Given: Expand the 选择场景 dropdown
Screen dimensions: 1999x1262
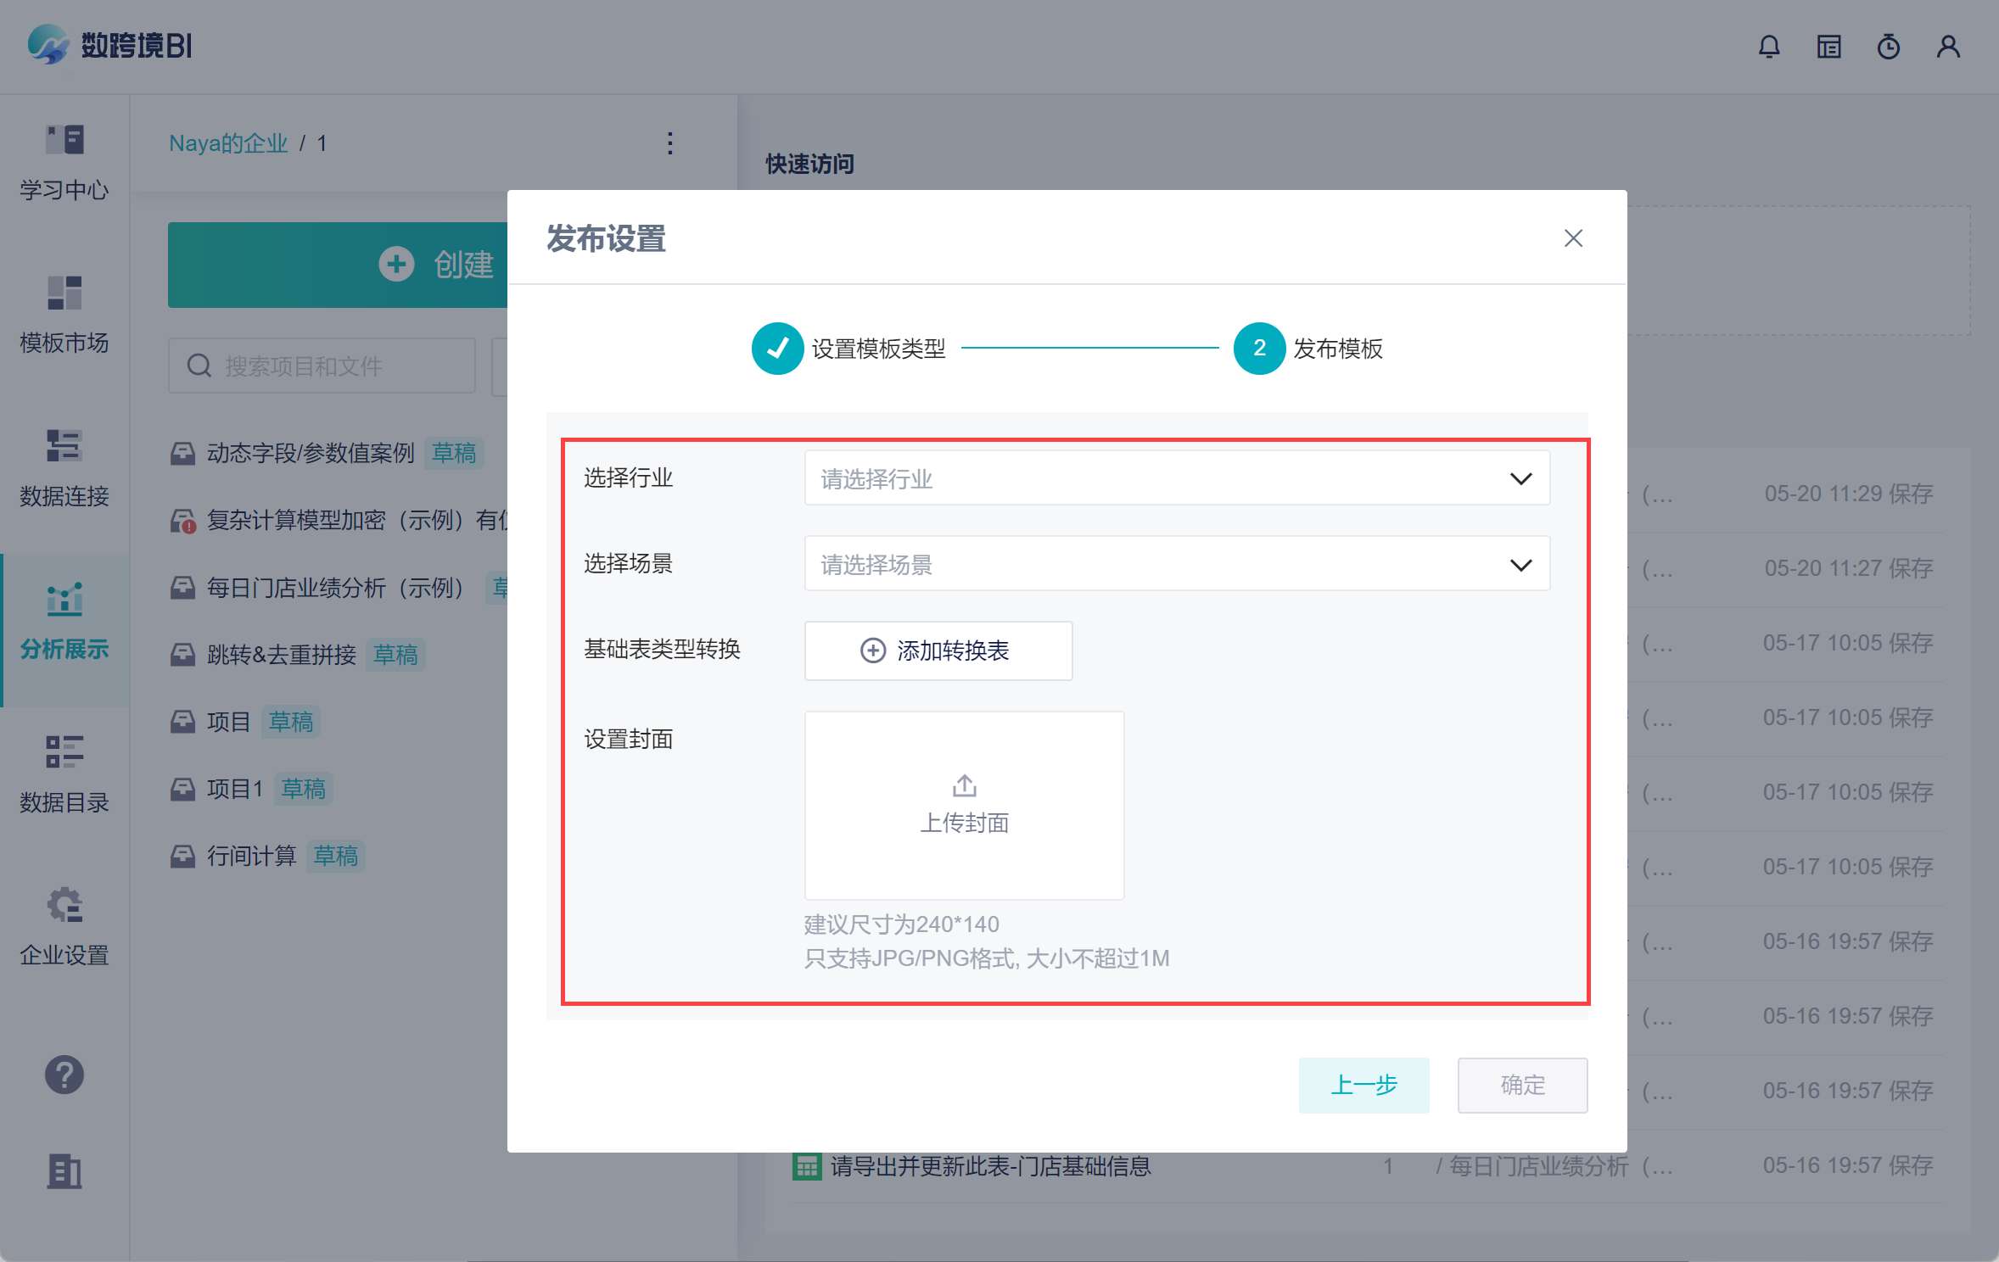Looking at the screenshot, I should click(1176, 564).
